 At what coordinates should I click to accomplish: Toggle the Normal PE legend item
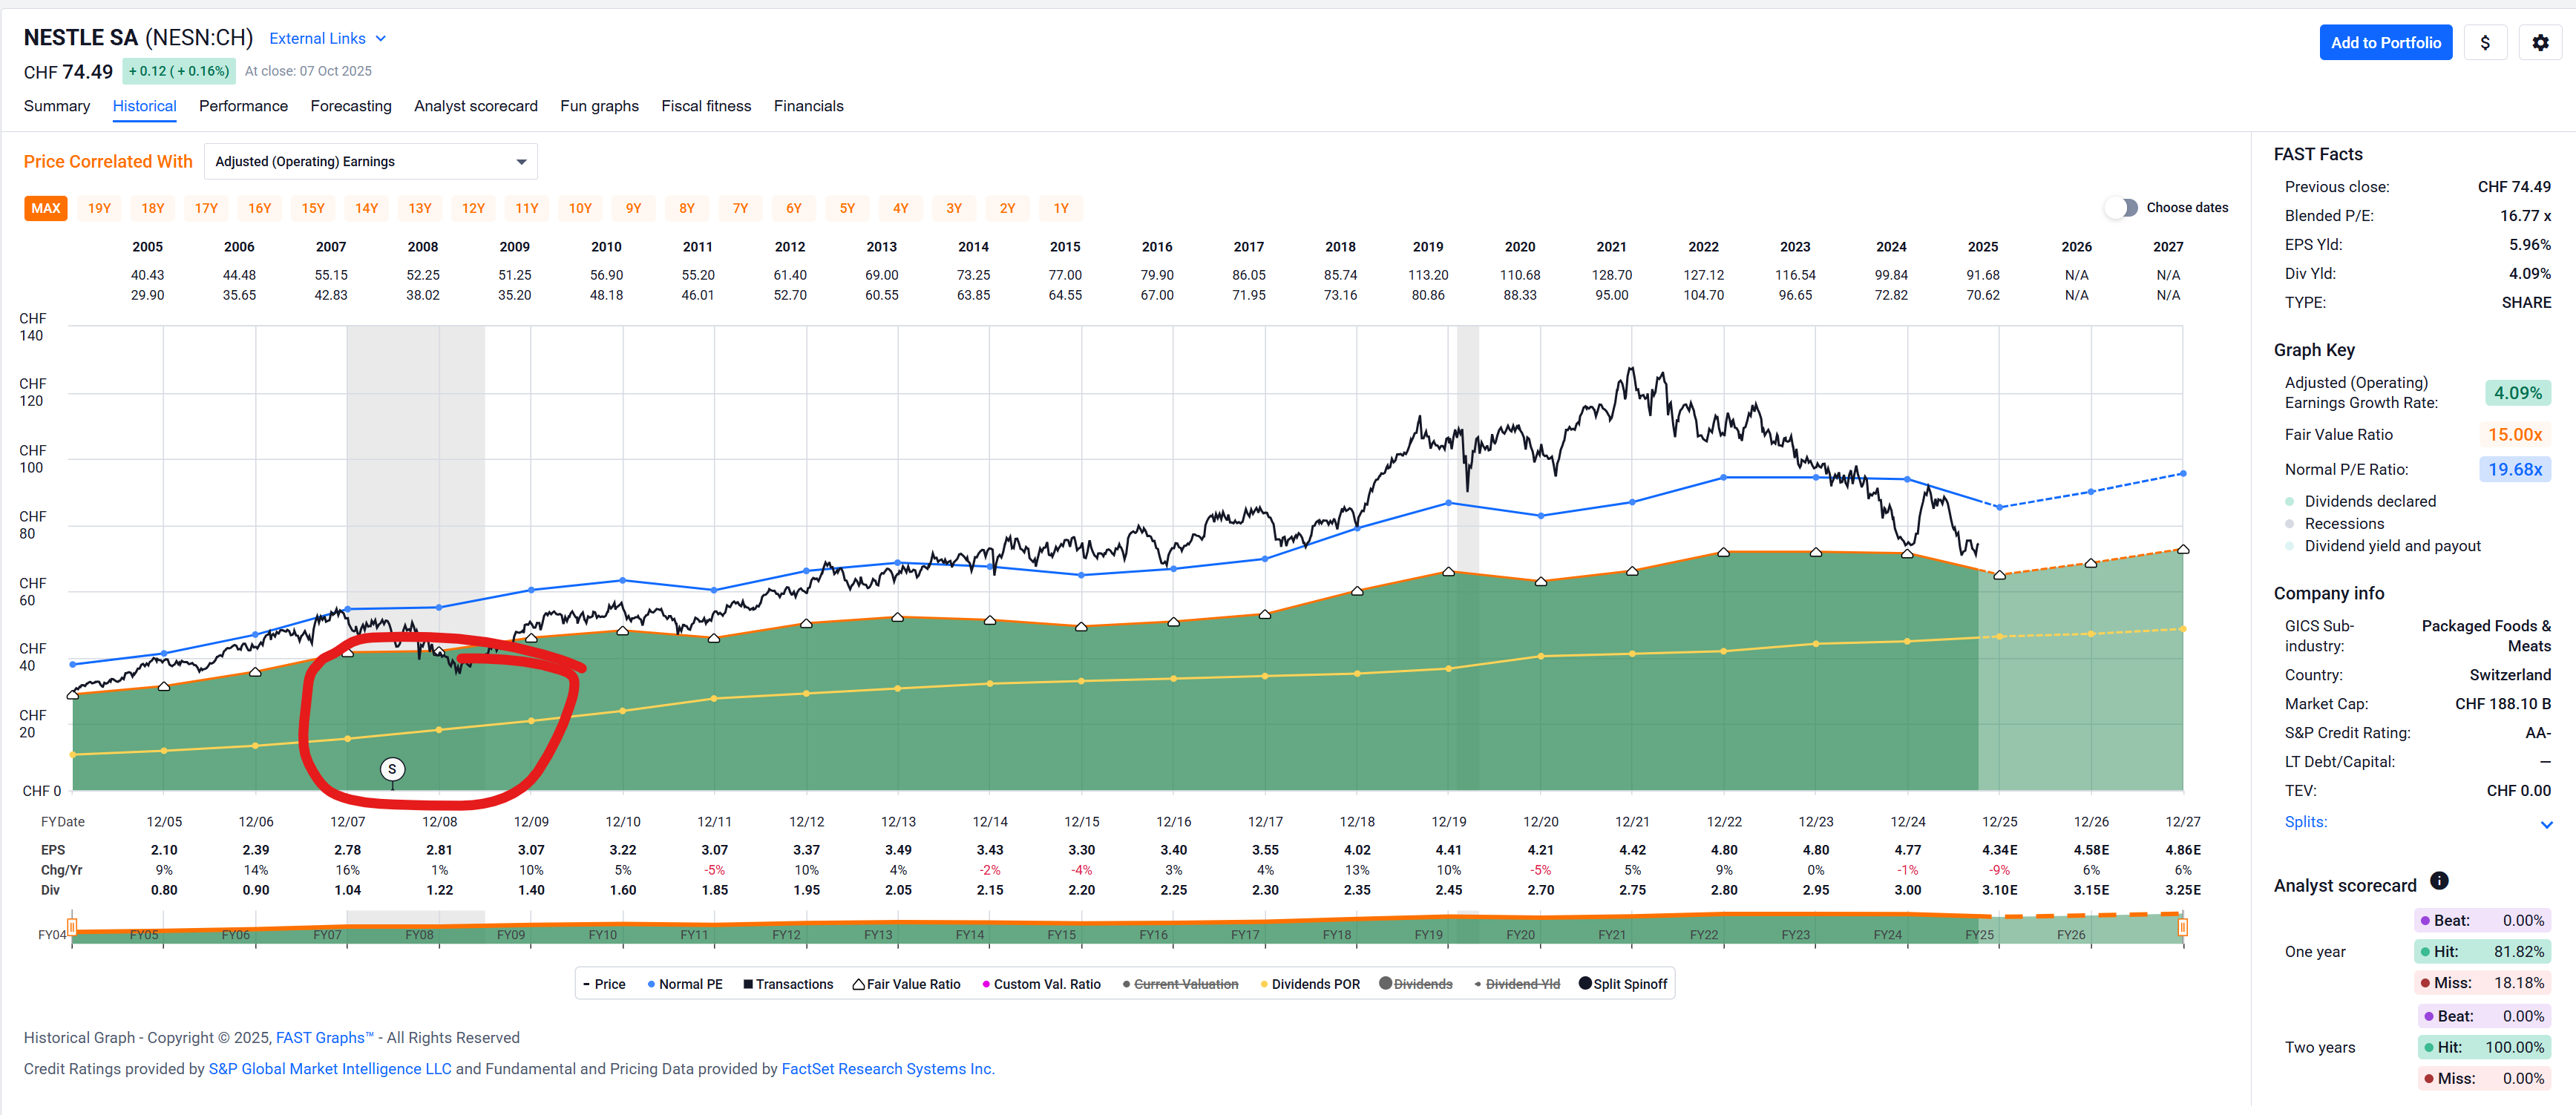pyautogui.click(x=684, y=984)
